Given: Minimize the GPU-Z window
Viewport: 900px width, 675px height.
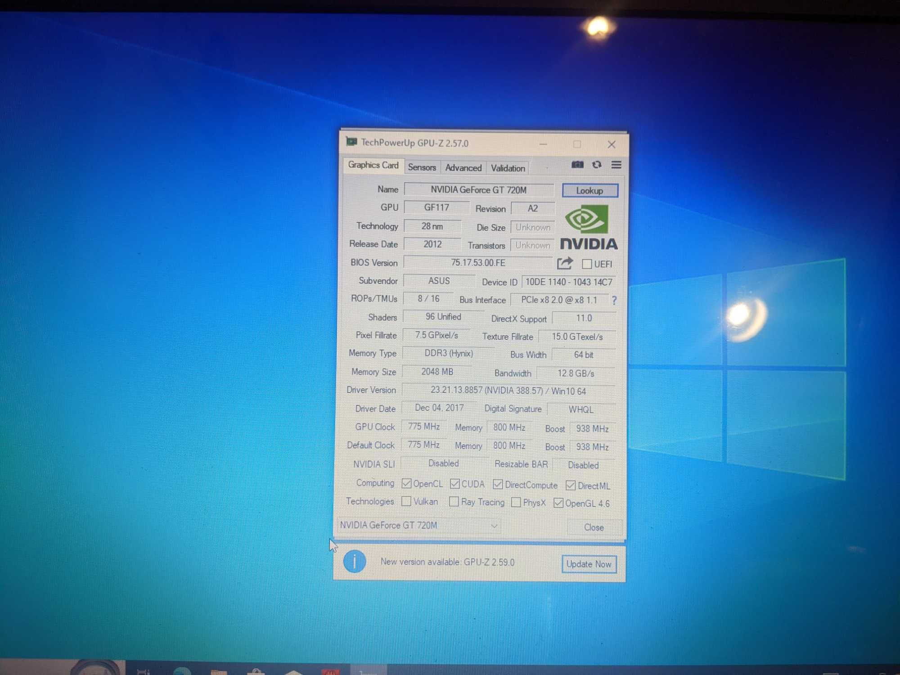Looking at the screenshot, I should 543,144.
